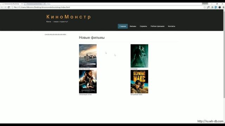225x126 pixels.
Task: Click the tagline Кино - наша страсть!
Action: (x=57, y=22)
